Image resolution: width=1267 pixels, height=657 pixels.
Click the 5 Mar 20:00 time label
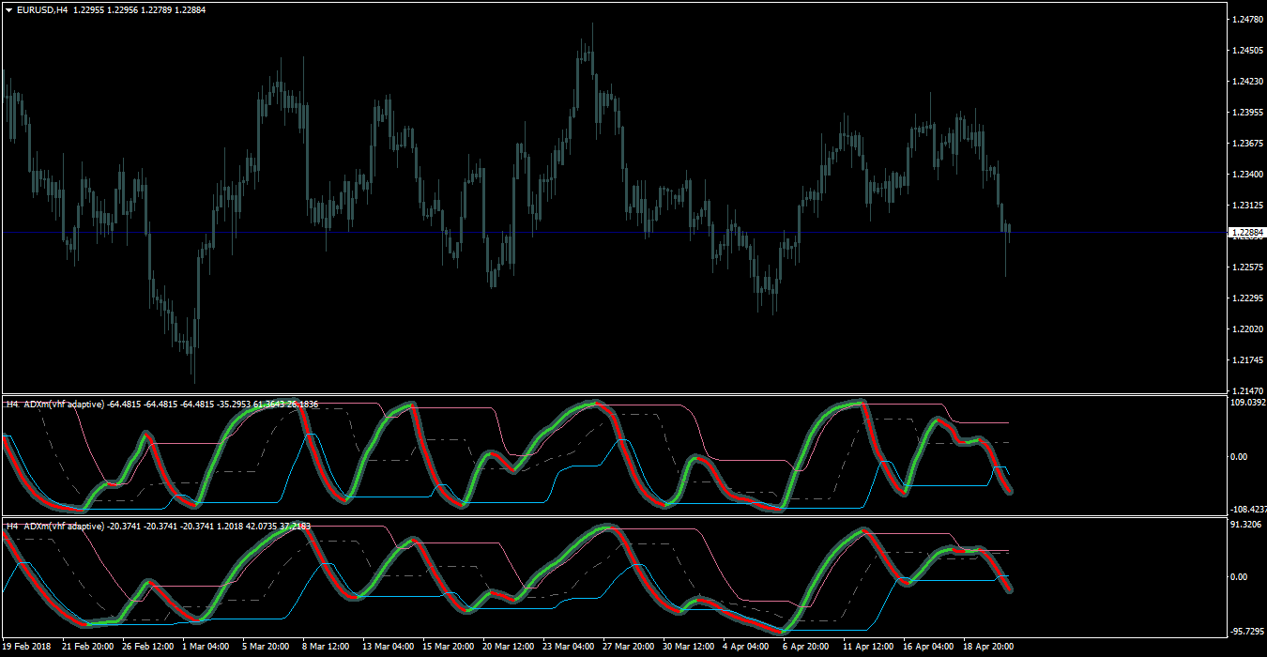pyautogui.click(x=267, y=647)
